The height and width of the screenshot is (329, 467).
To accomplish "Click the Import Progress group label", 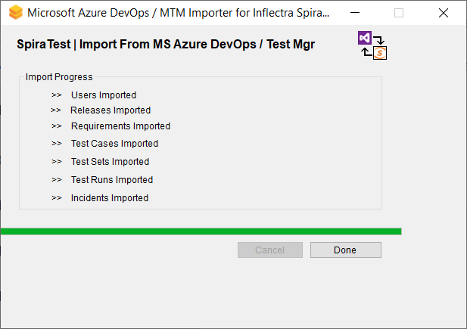I will coord(59,77).
